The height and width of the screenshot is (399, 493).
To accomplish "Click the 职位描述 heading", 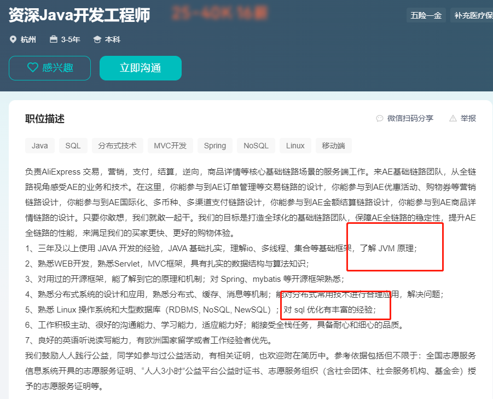I will coord(45,119).
